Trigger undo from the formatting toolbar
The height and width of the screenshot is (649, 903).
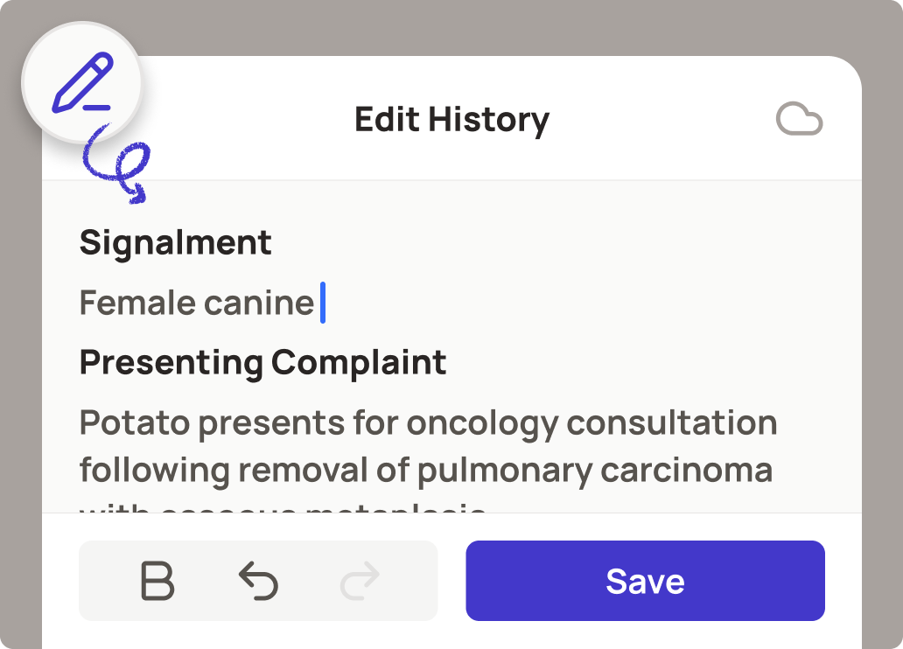tap(258, 580)
